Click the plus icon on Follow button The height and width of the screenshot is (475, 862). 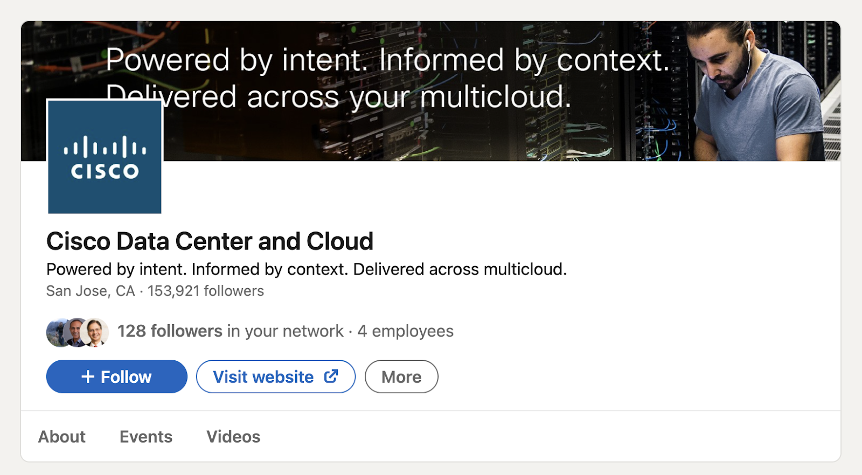click(88, 376)
